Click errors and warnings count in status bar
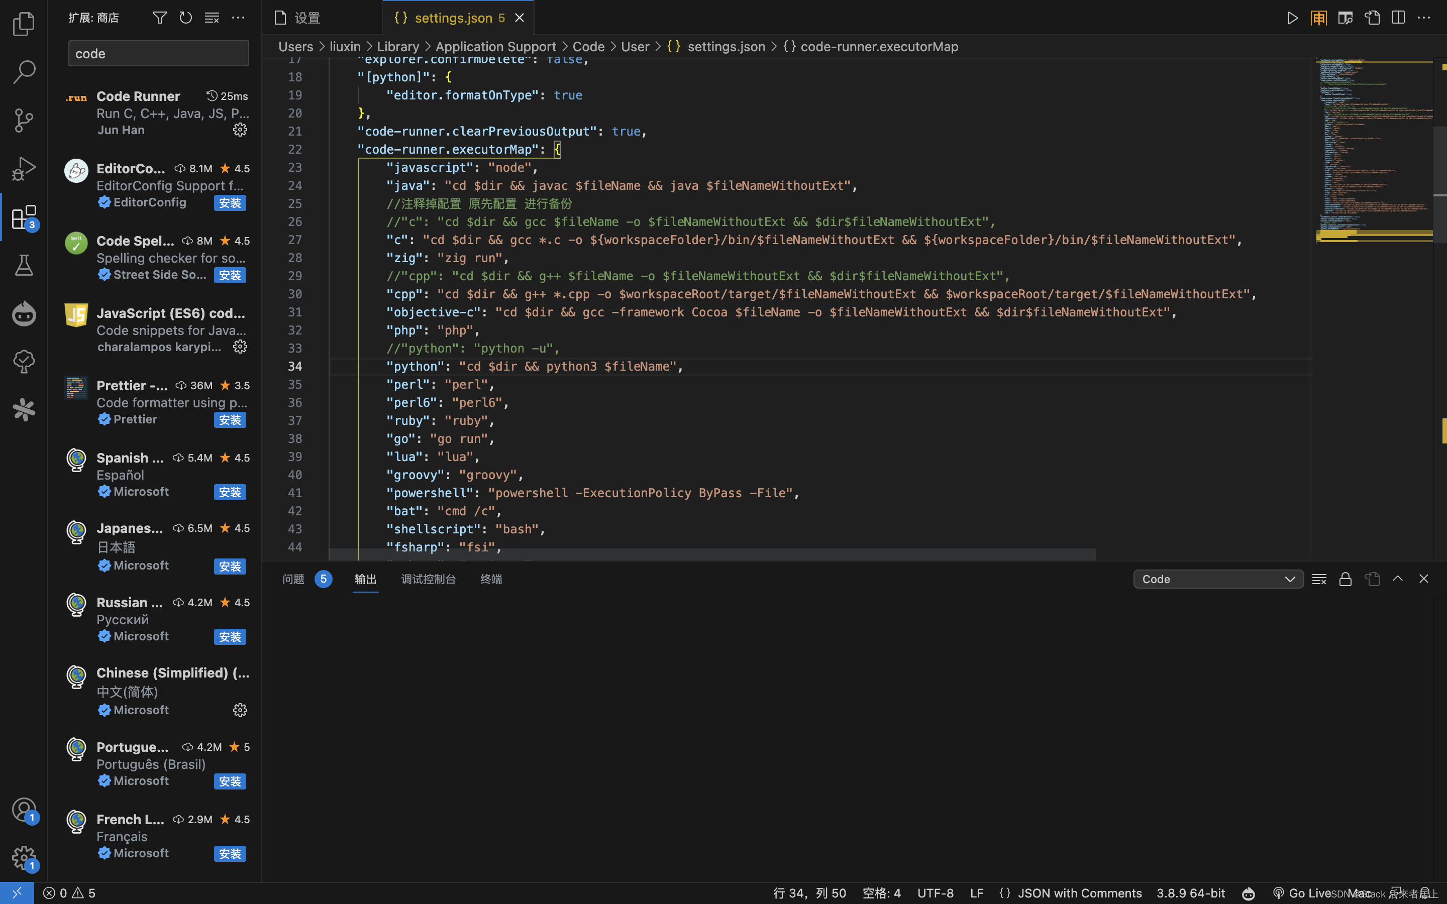 point(69,892)
